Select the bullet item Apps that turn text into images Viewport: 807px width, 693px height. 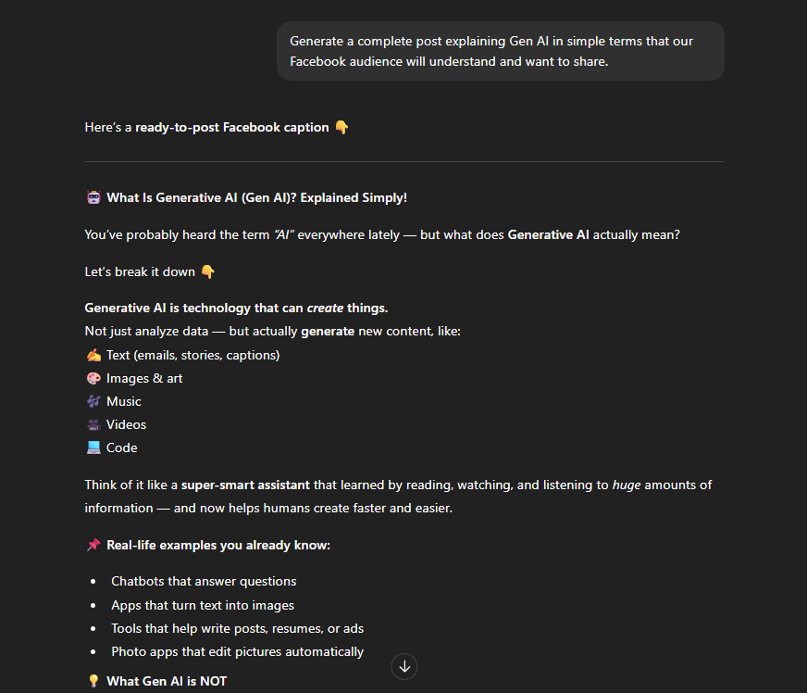click(202, 604)
